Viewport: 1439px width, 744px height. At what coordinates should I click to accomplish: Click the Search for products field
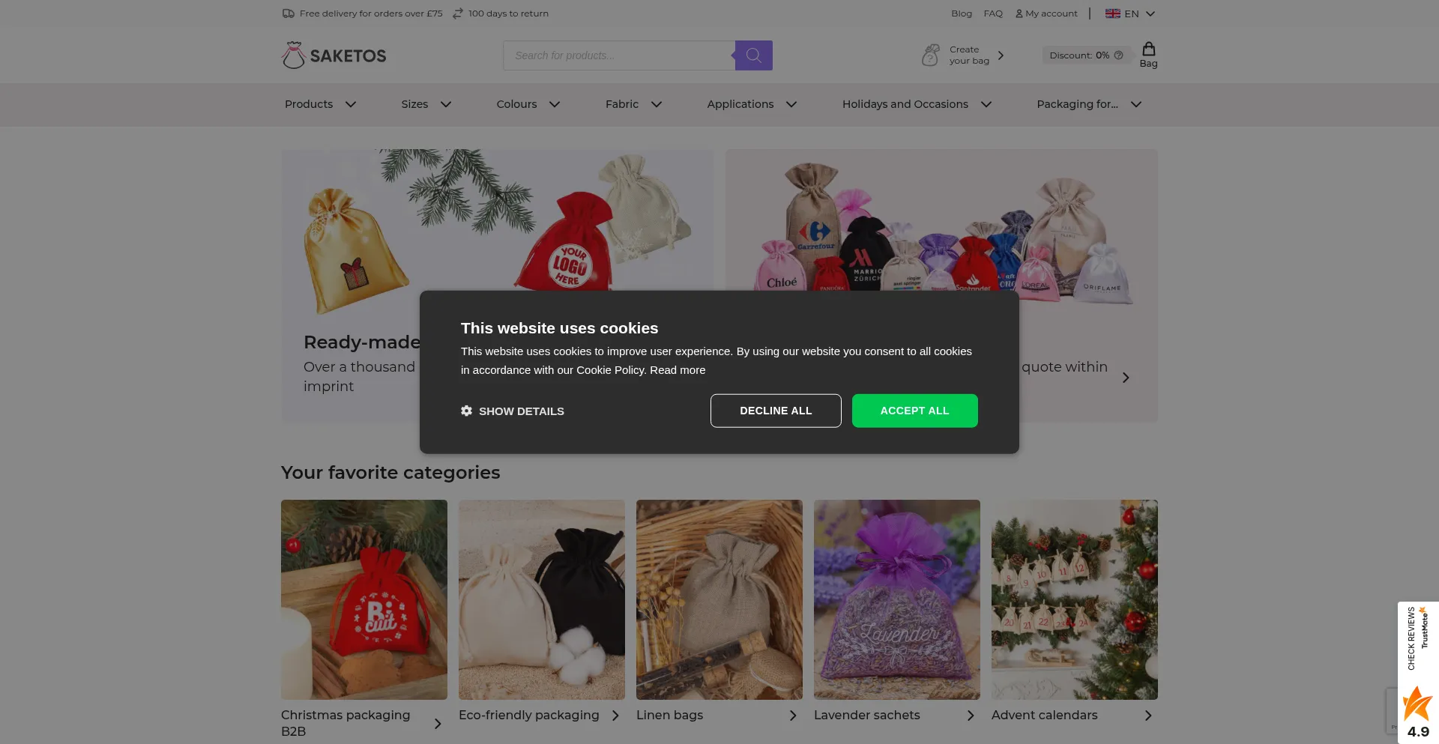click(x=619, y=55)
